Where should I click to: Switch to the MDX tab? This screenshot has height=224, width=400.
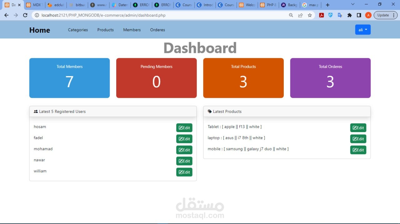pos(34,5)
